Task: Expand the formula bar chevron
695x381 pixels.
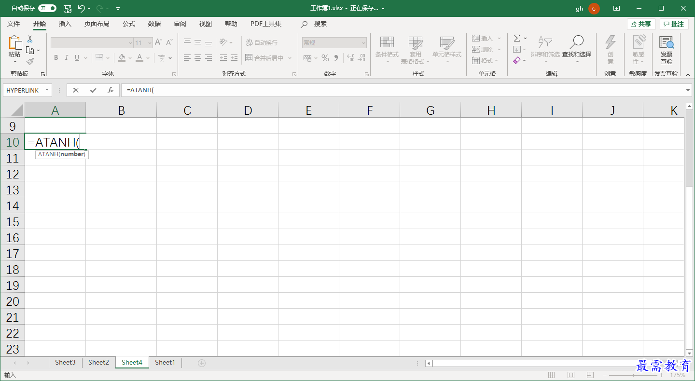Action: click(688, 90)
